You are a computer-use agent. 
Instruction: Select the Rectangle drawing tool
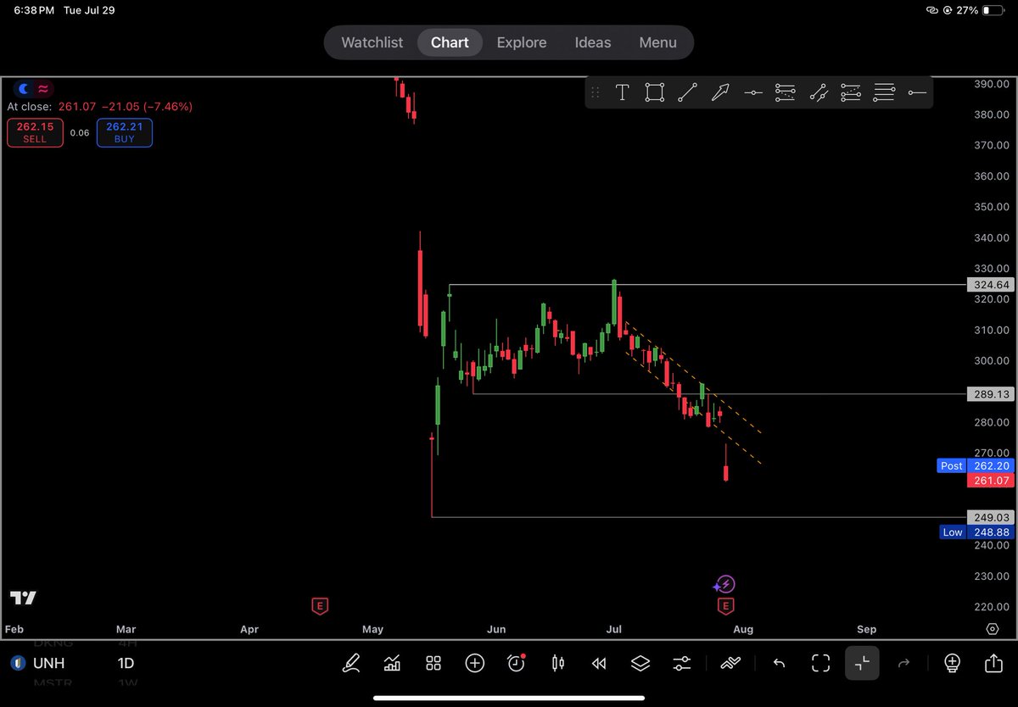click(x=654, y=92)
